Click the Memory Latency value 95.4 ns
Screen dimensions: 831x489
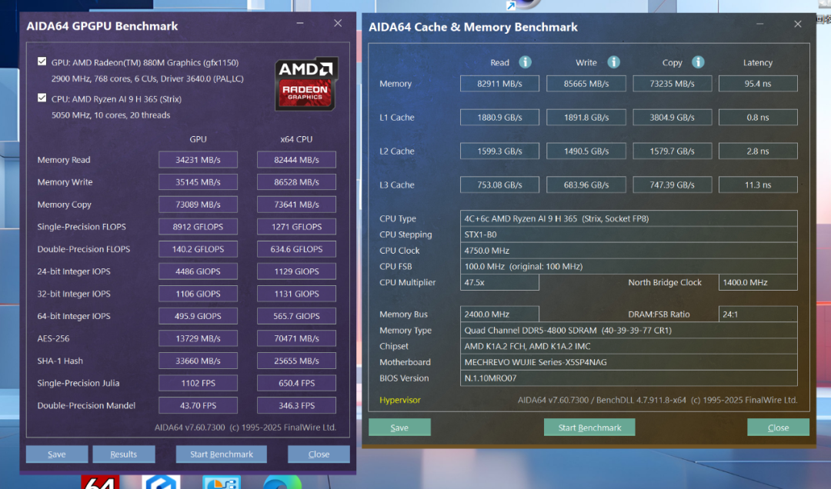click(x=758, y=84)
